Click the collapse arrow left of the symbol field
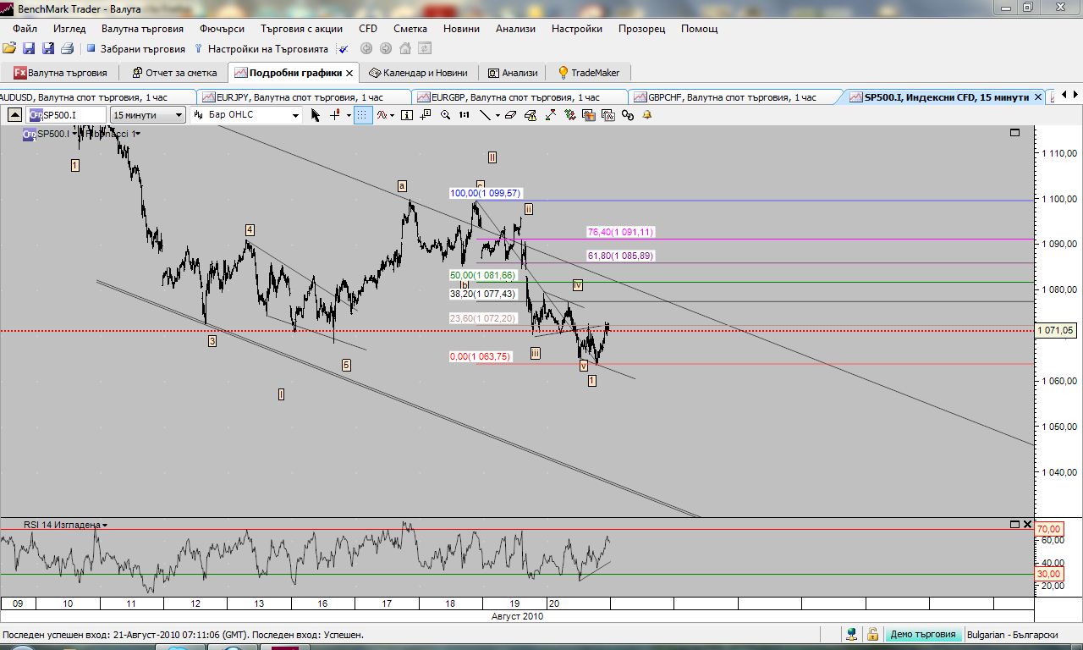The height and width of the screenshot is (650, 1083). coord(15,115)
